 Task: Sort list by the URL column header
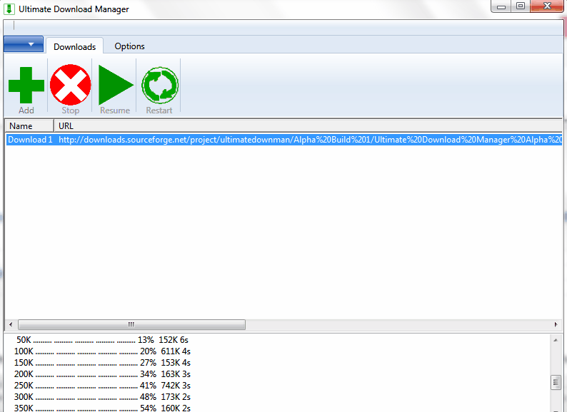coord(308,125)
